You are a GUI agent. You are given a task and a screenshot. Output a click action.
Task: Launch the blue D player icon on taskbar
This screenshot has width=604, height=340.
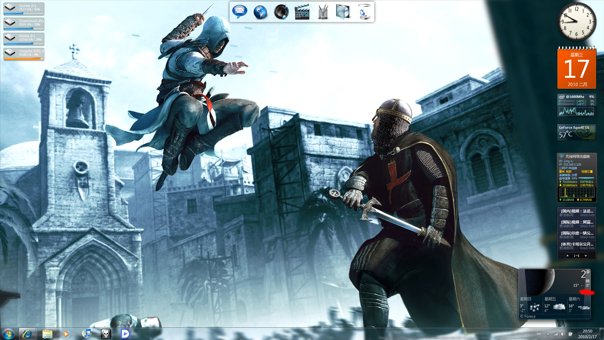(x=125, y=334)
